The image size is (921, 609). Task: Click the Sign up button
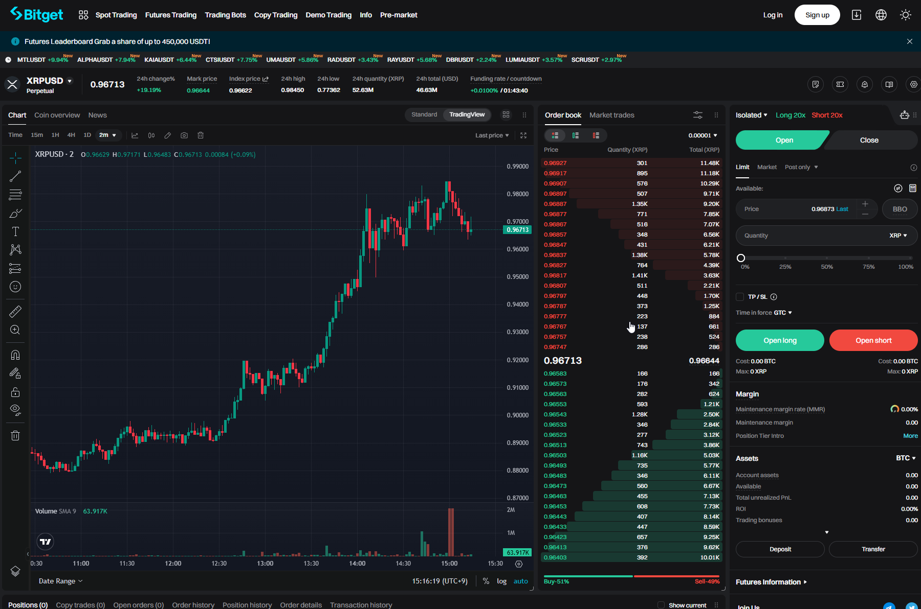click(817, 15)
